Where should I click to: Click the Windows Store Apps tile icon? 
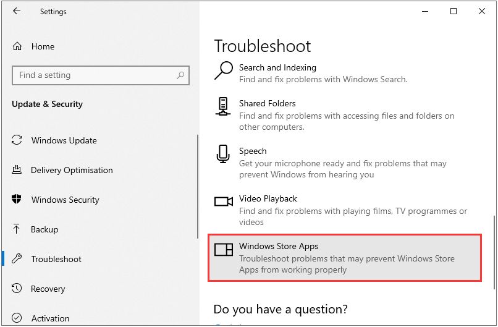tap(224, 250)
